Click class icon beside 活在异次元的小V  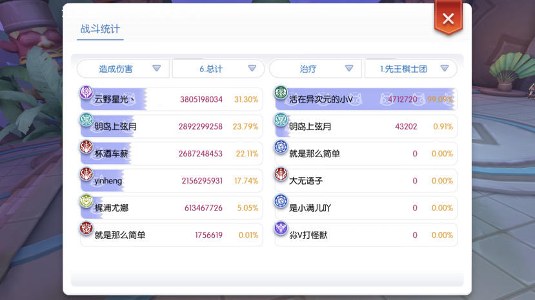[x=281, y=92]
